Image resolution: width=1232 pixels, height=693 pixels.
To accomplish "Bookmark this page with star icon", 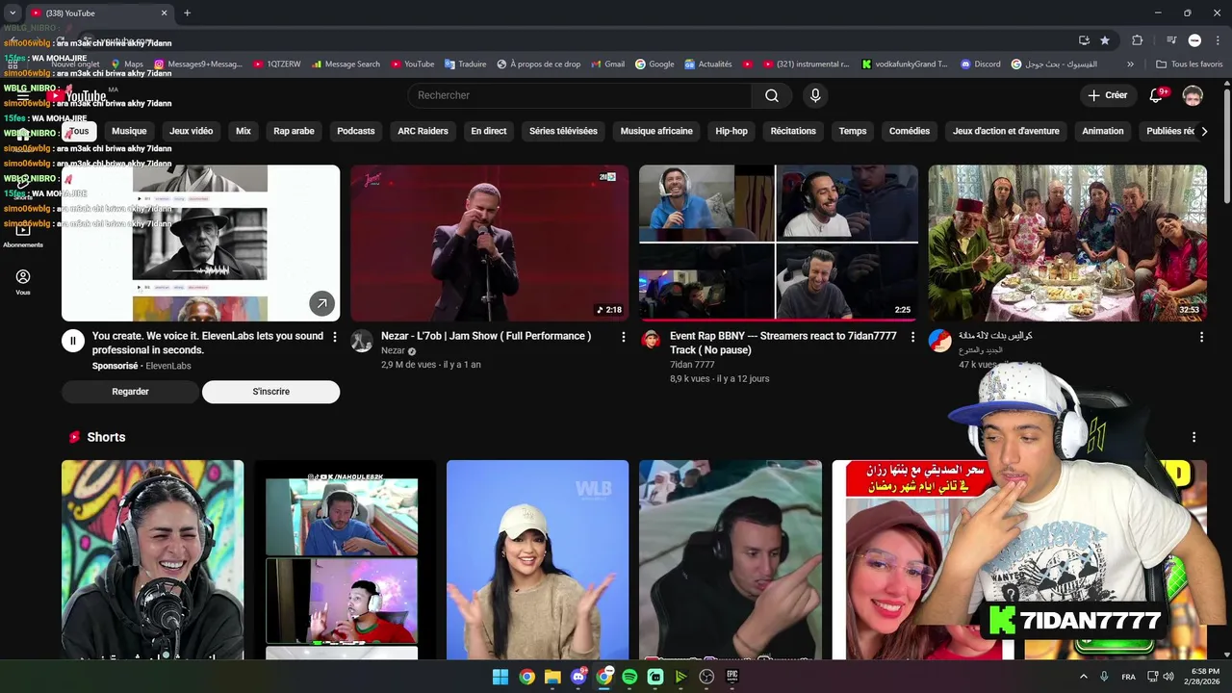I will click(x=1105, y=40).
